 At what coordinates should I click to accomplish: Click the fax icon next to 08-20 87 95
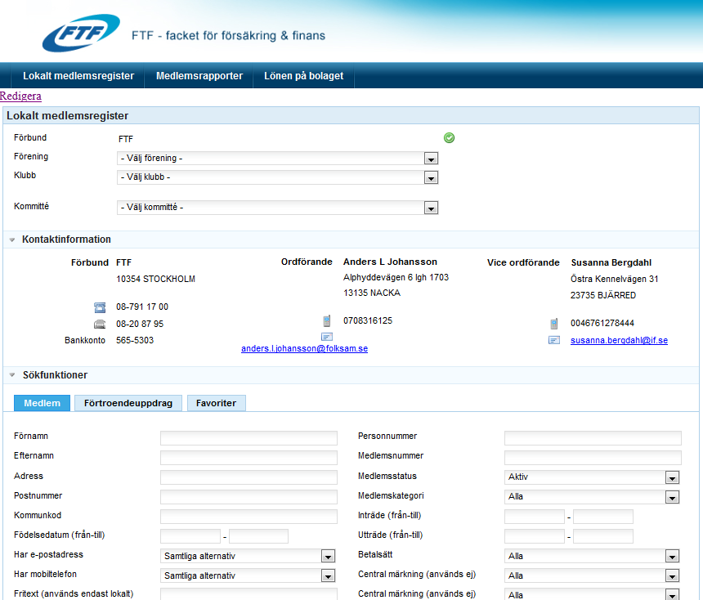pyautogui.click(x=100, y=324)
